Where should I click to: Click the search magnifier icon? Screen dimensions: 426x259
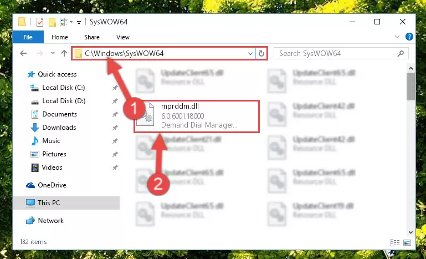click(401, 54)
